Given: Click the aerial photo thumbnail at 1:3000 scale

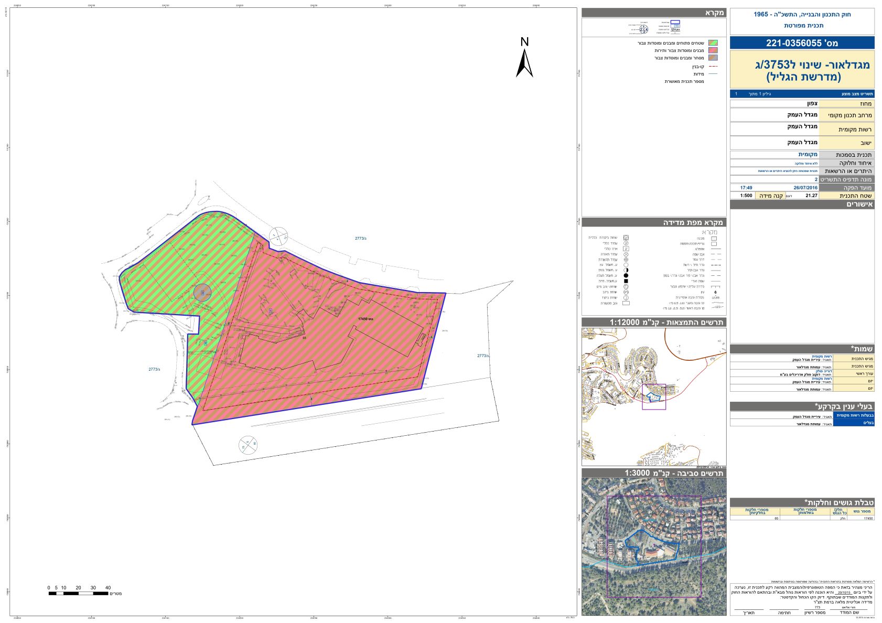Looking at the screenshot, I should click(x=654, y=546).
